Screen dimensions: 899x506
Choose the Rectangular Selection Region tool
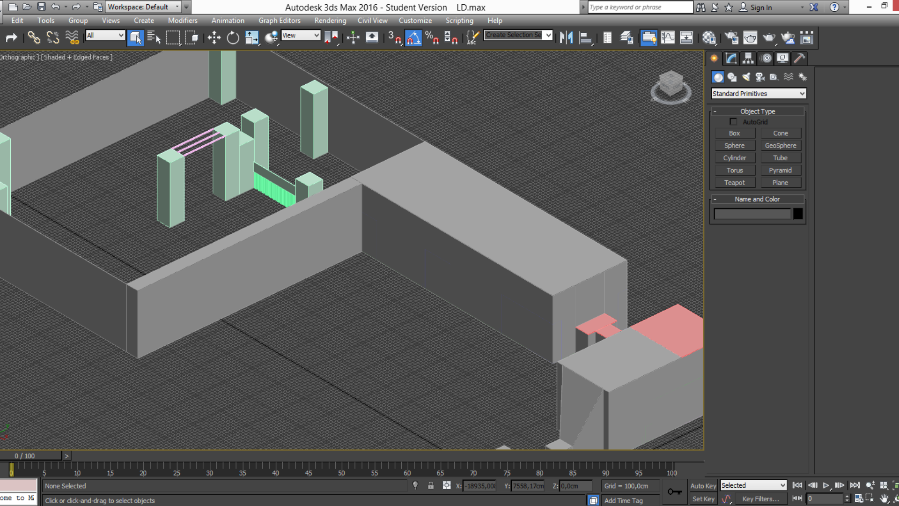(x=173, y=37)
